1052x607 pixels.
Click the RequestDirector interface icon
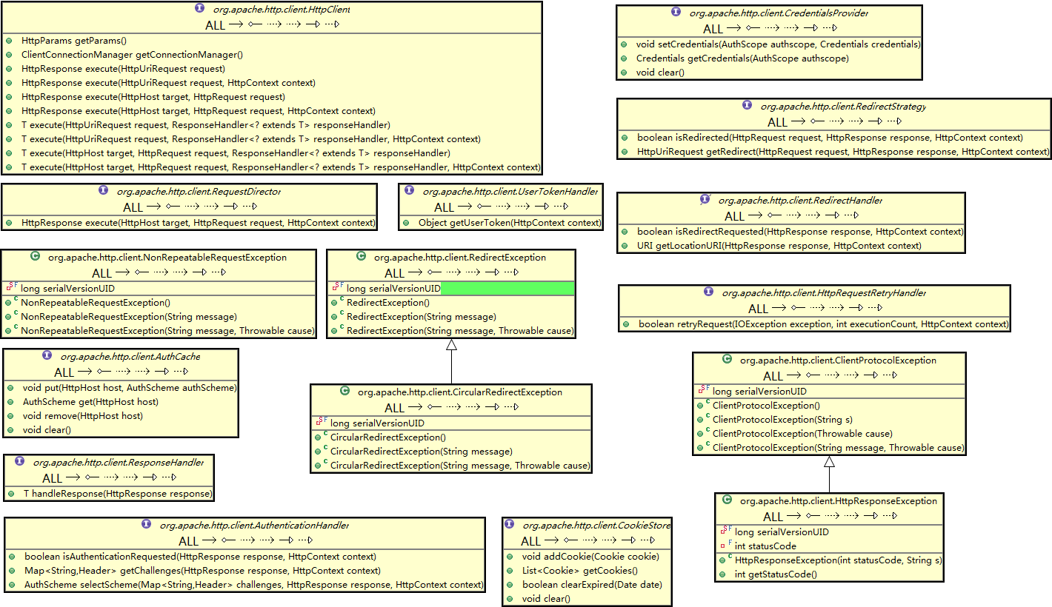click(103, 190)
